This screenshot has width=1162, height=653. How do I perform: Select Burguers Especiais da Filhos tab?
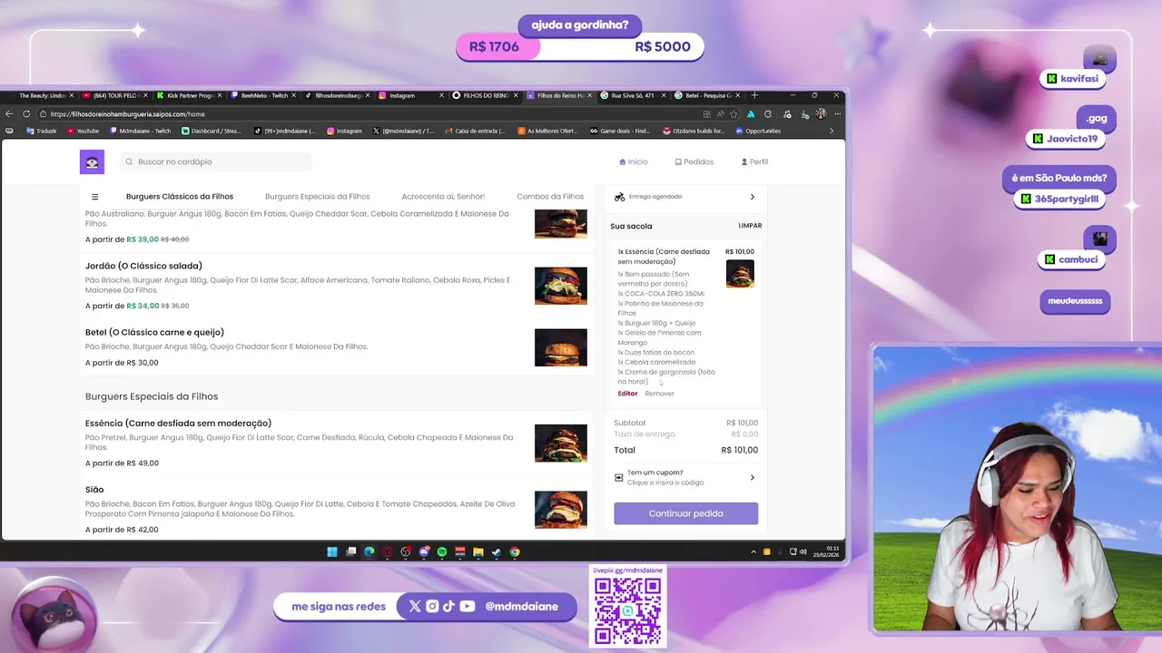coord(318,197)
